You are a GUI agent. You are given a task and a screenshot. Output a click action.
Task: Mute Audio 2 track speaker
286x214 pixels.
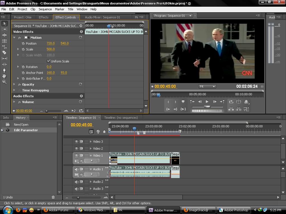[x=77, y=182]
